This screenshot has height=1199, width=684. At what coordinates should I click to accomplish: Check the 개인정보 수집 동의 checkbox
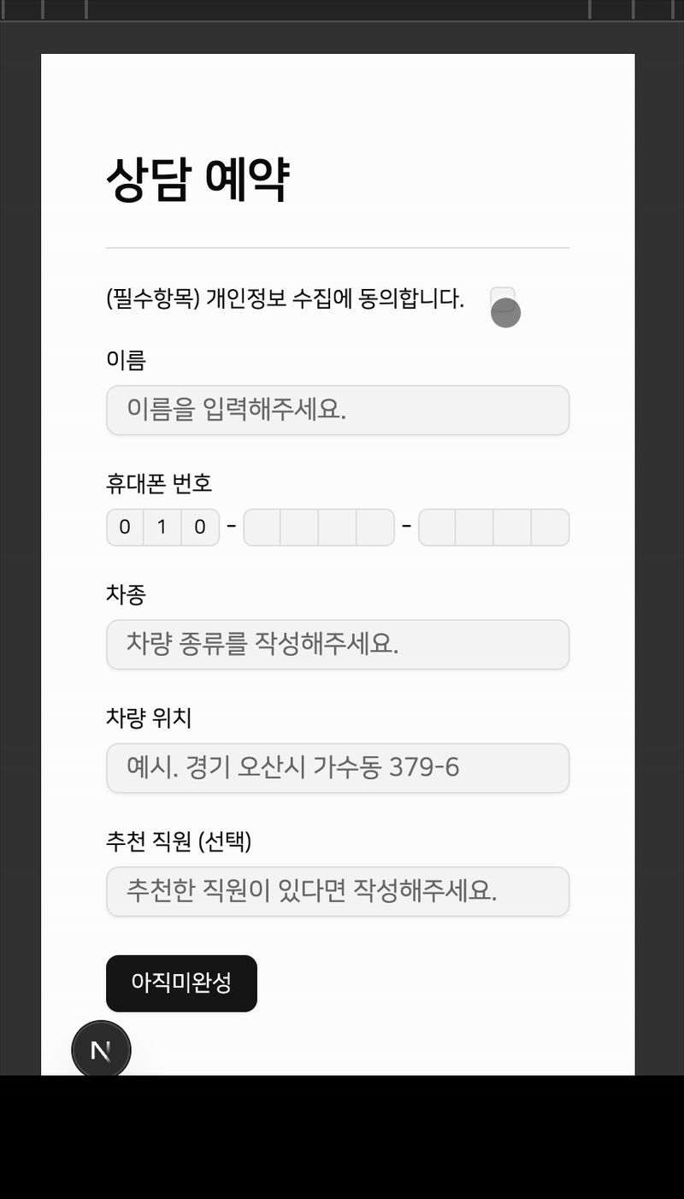click(503, 299)
